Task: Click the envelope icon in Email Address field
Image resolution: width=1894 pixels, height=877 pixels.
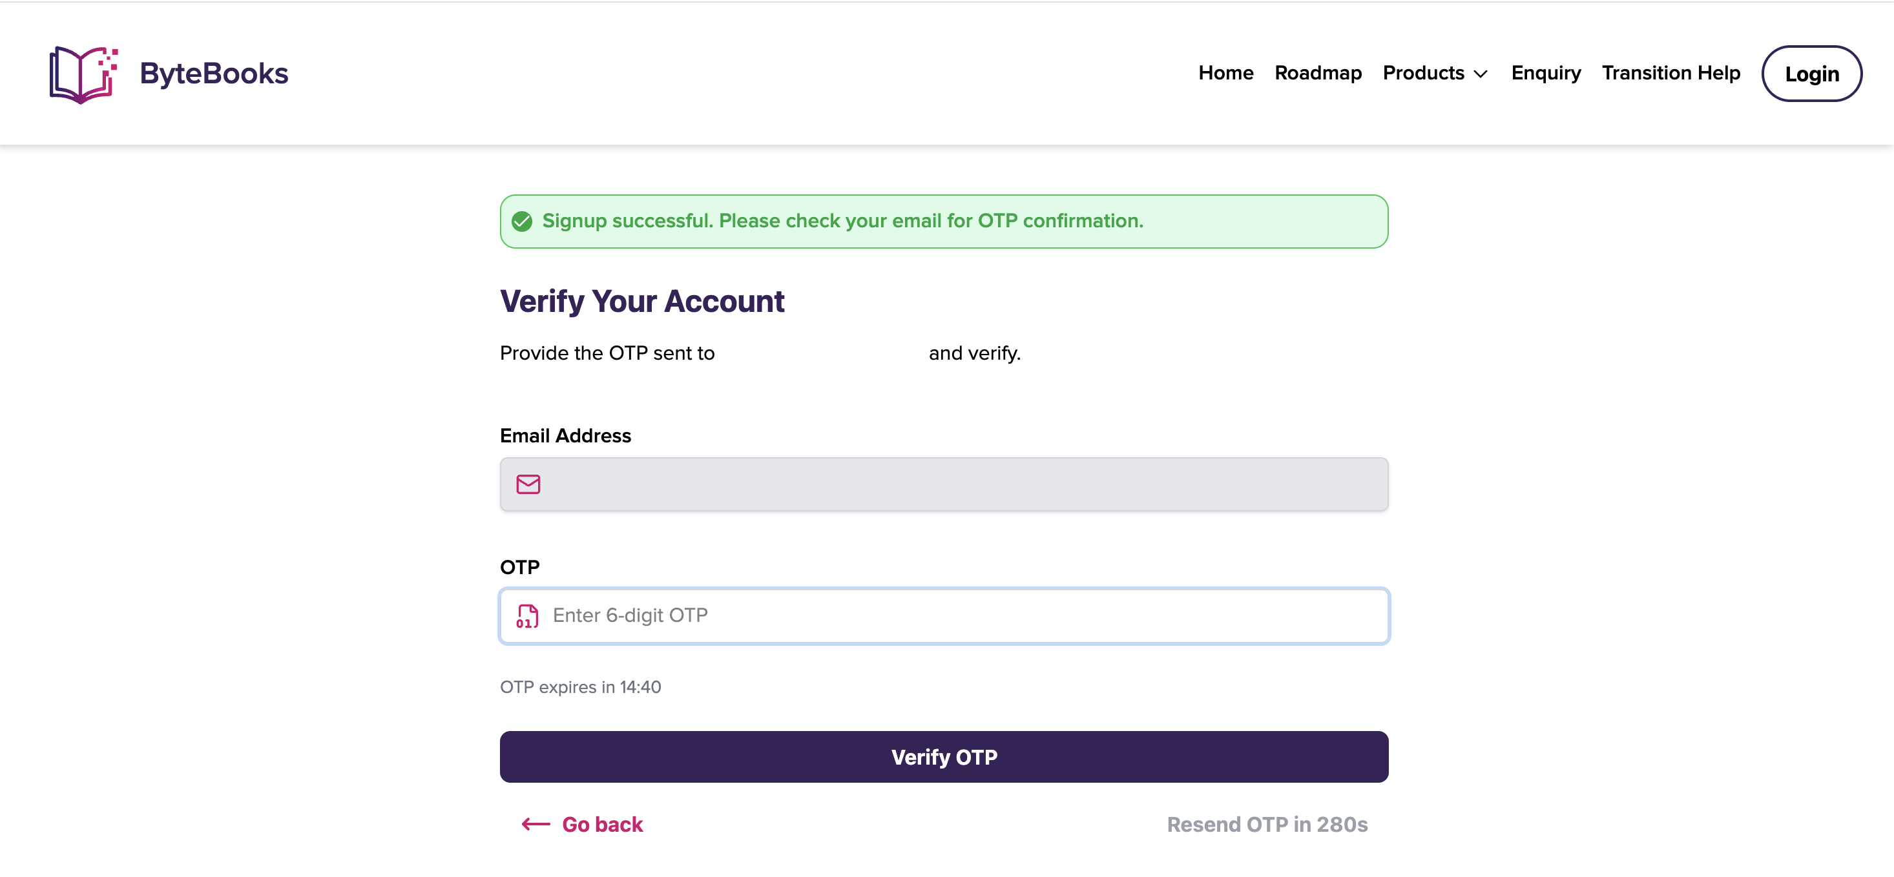Action: 528,484
